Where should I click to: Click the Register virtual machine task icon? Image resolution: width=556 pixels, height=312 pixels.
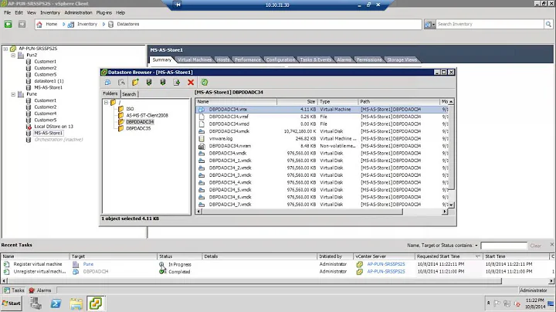pos(6,264)
